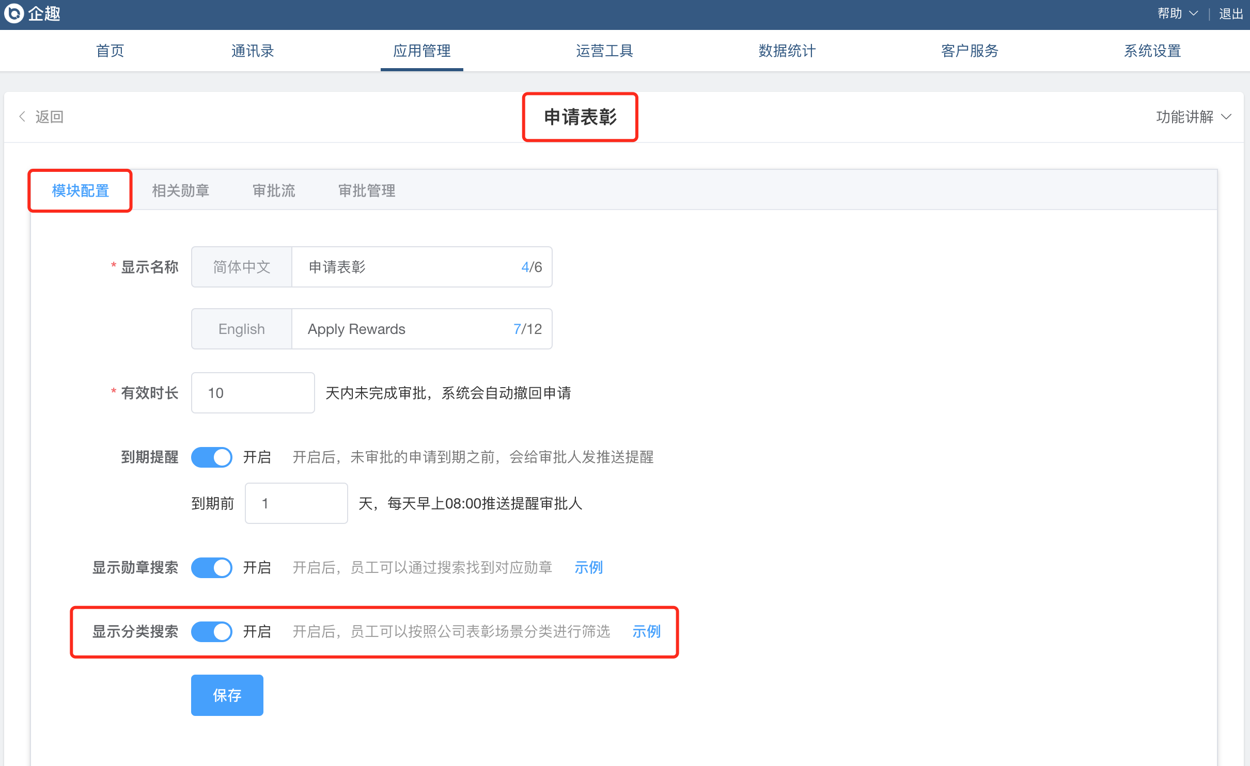Click the blue 保存 button
The image size is (1250, 766).
pyautogui.click(x=227, y=695)
